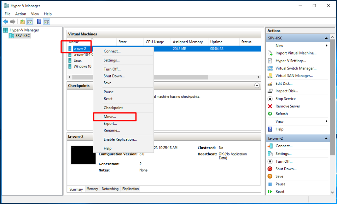Viewport: 337px width, 204px height.
Task: Click the scroll-right arrow of VM list
Action: (259, 77)
